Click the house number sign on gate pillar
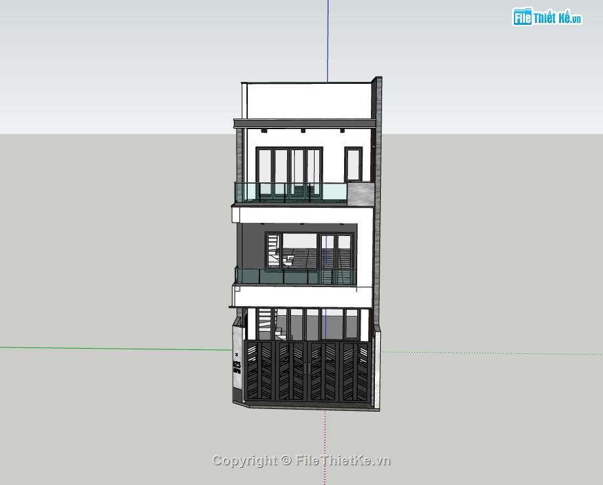The image size is (603, 485). [x=237, y=368]
